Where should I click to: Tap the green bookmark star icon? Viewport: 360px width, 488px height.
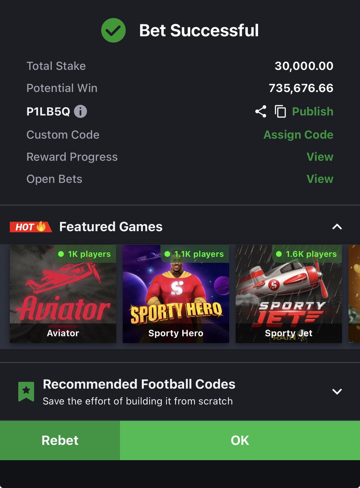[26, 391]
